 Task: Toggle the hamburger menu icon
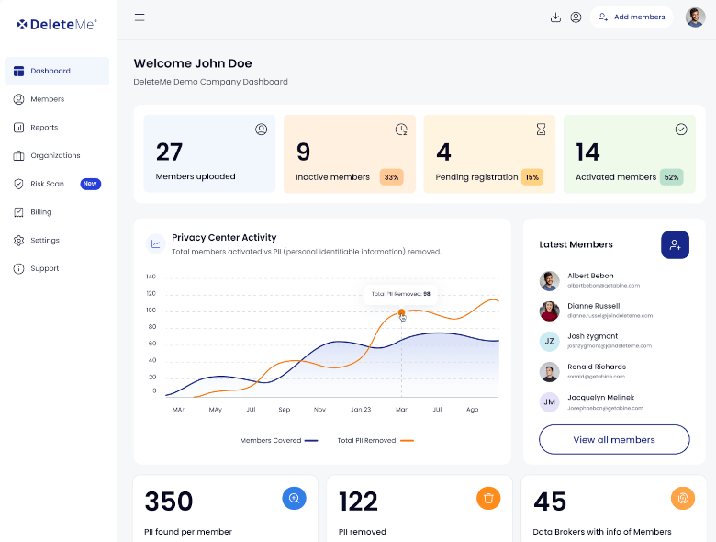tap(140, 17)
